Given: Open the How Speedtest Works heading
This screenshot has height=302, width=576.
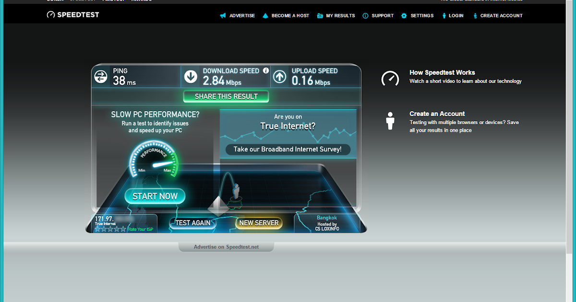Looking at the screenshot, I should [x=442, y=73].
